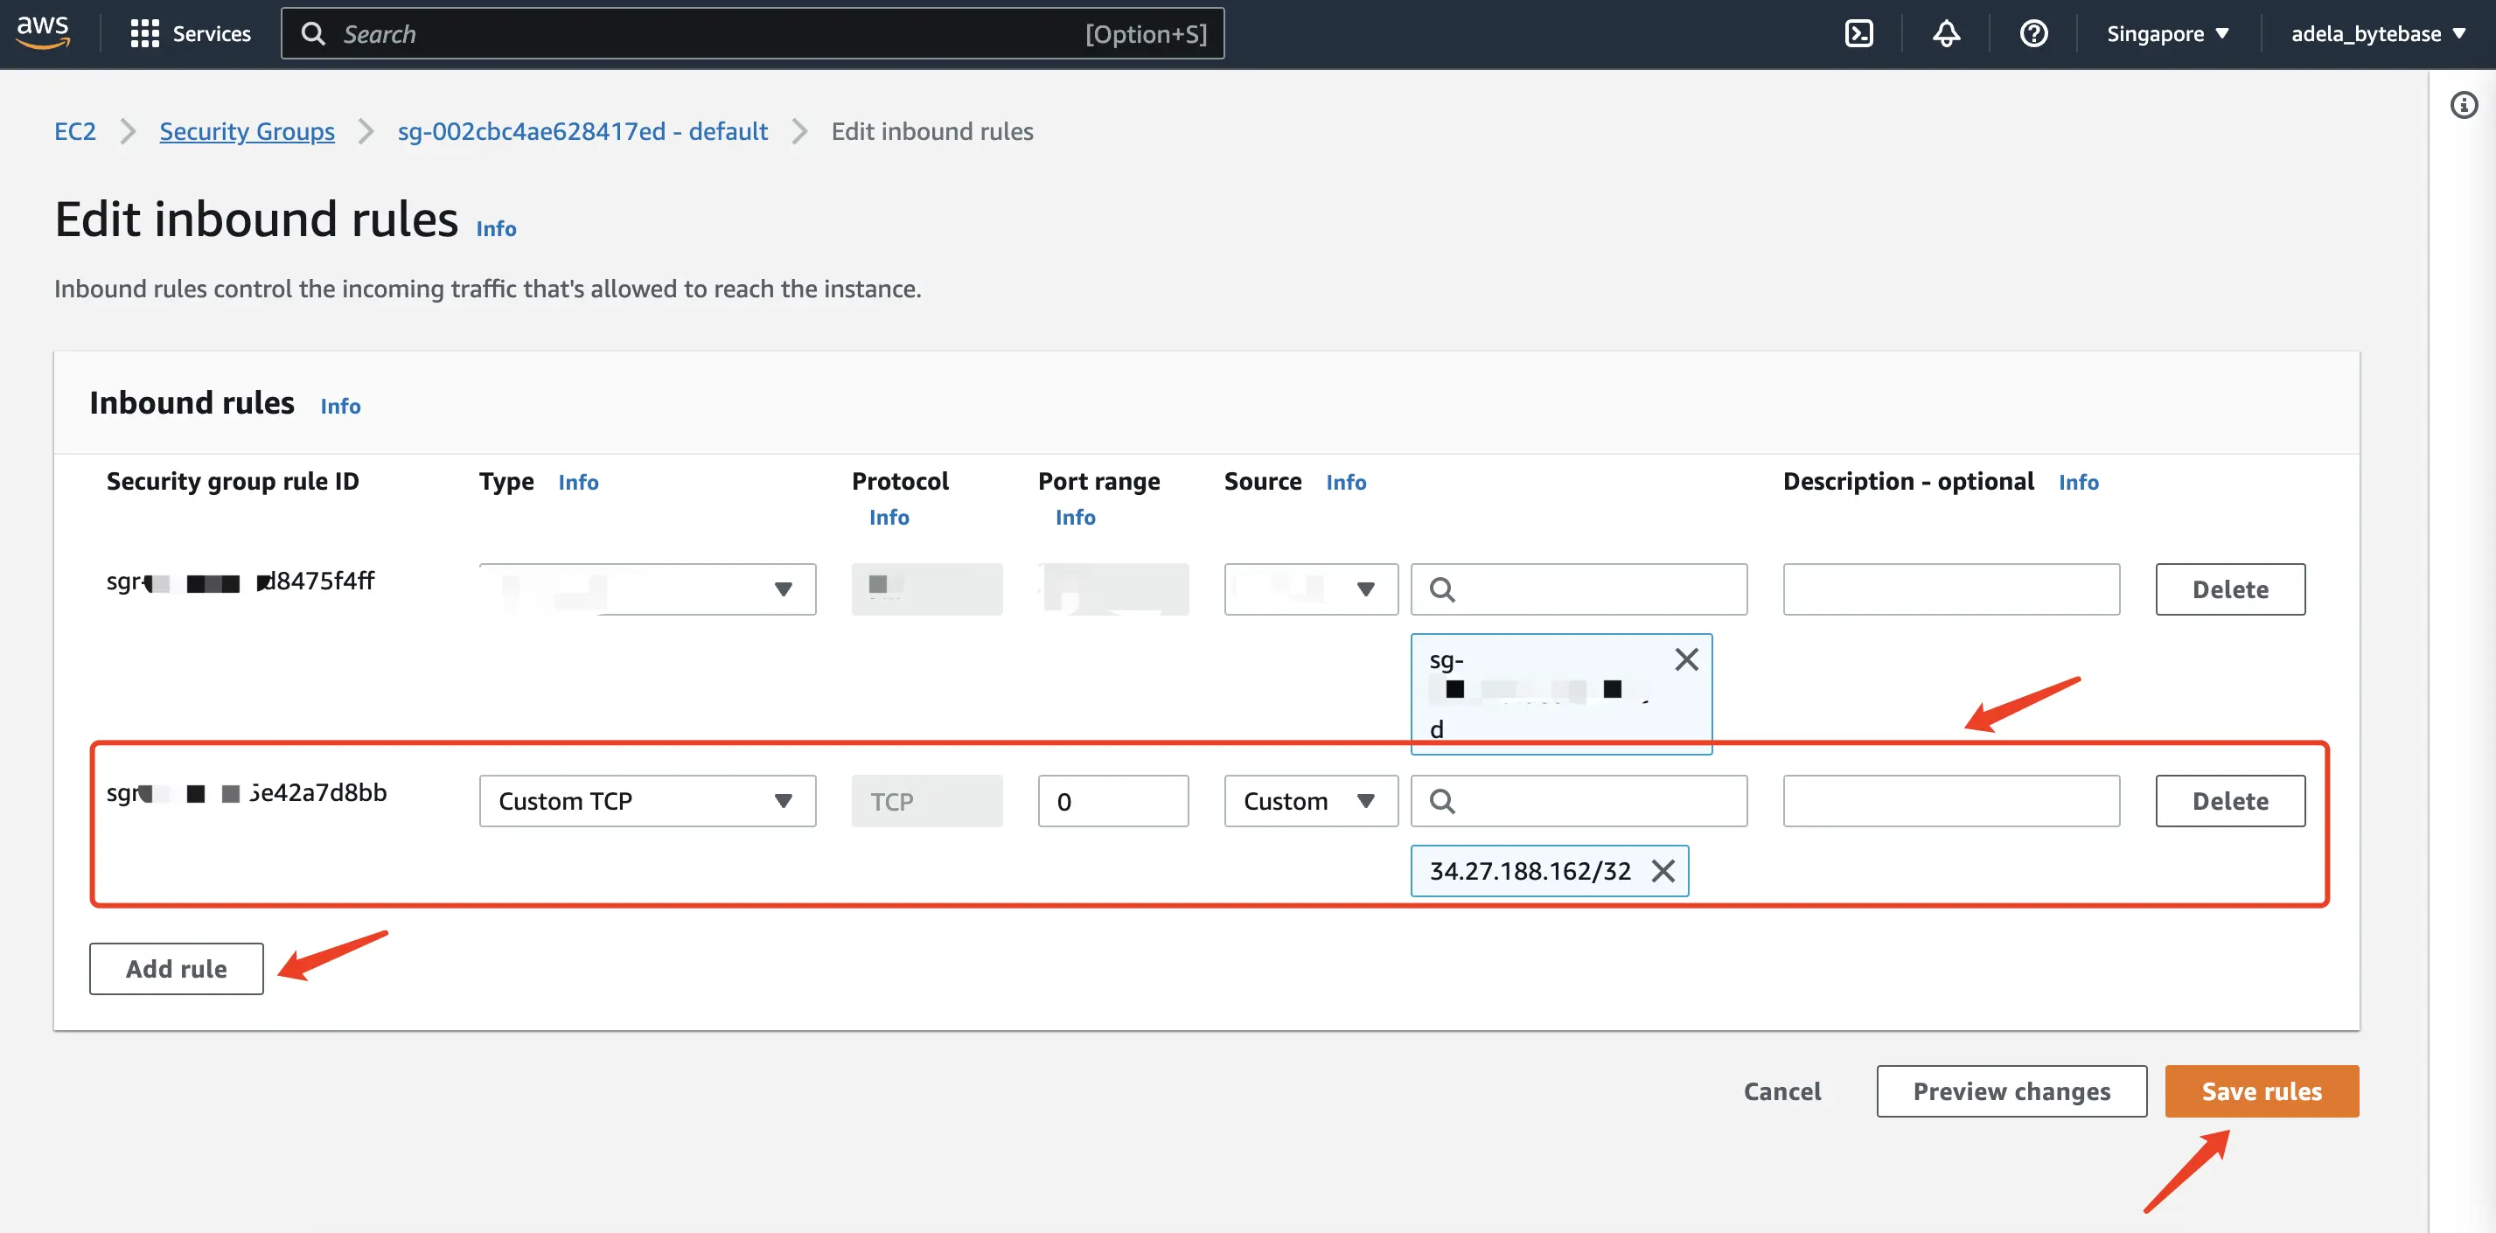Click Info link next to Edit inbound rules title
Screen dimensions: 2496x1233
click(x=496, y=228)
